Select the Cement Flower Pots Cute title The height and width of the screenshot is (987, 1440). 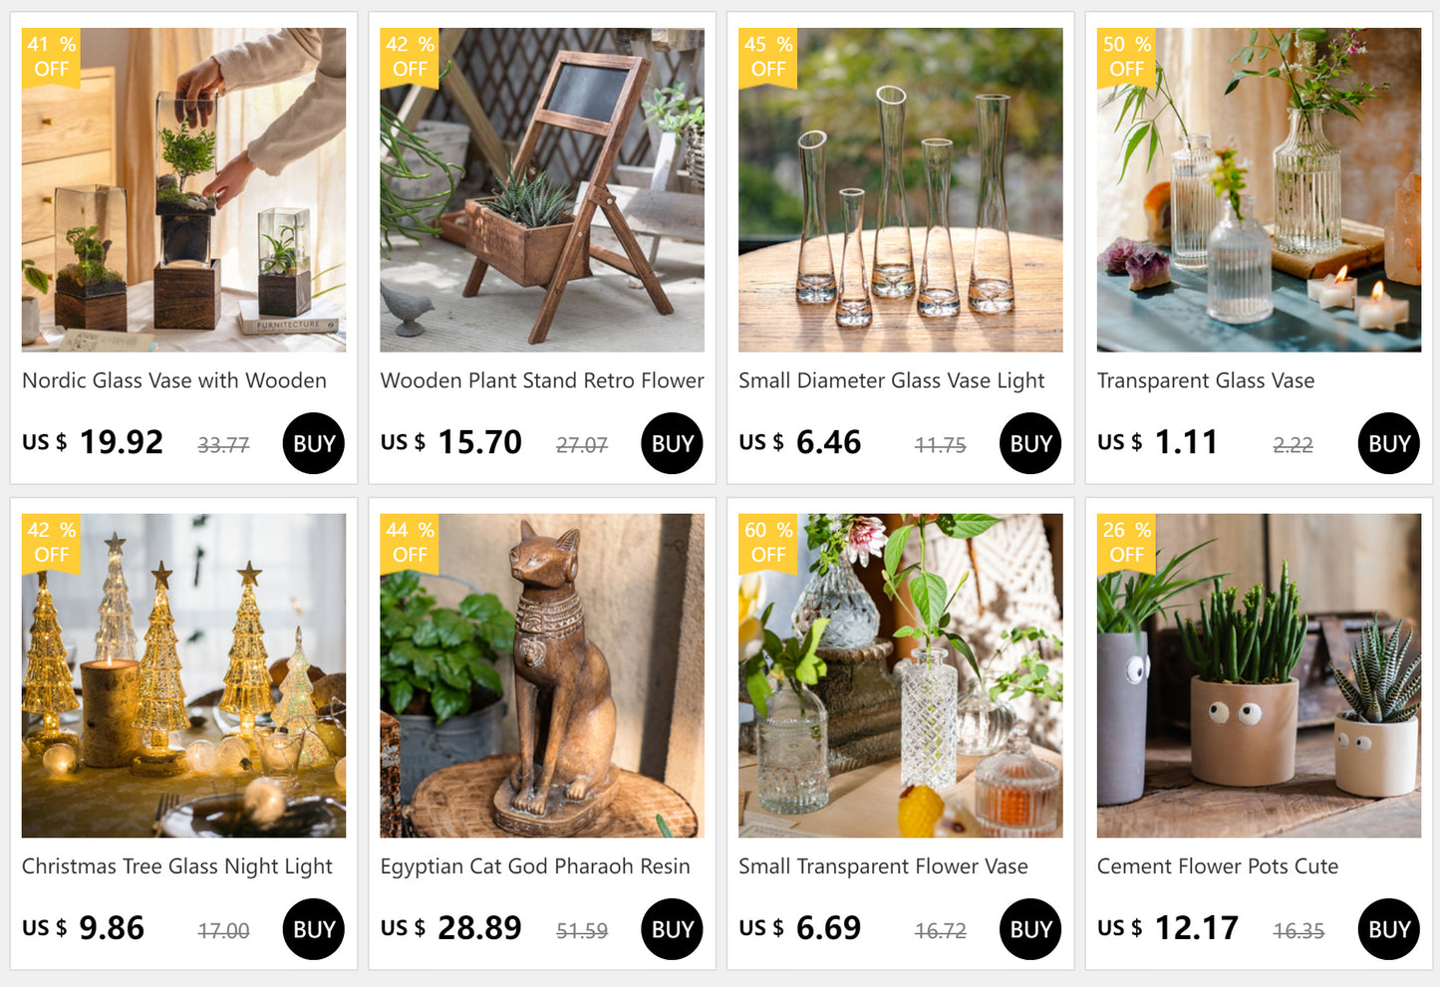1218,866
